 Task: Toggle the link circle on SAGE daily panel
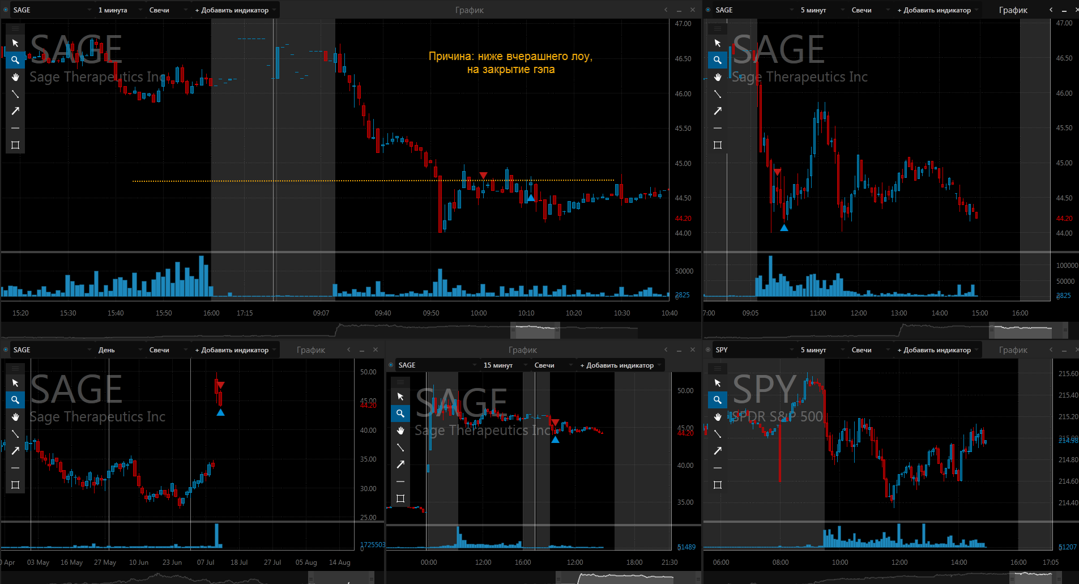6,349
